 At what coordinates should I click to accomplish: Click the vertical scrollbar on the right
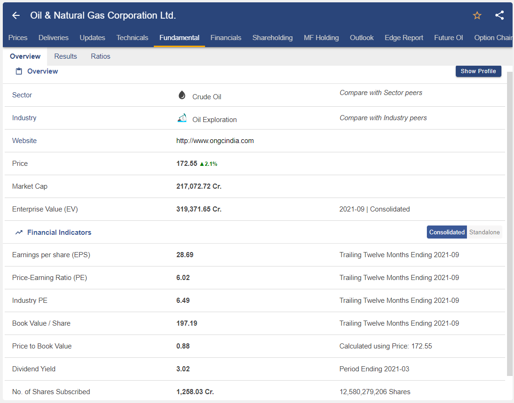pos(509,224)
